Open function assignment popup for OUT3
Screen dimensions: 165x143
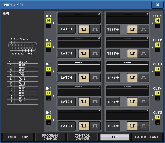pos(127,66)
